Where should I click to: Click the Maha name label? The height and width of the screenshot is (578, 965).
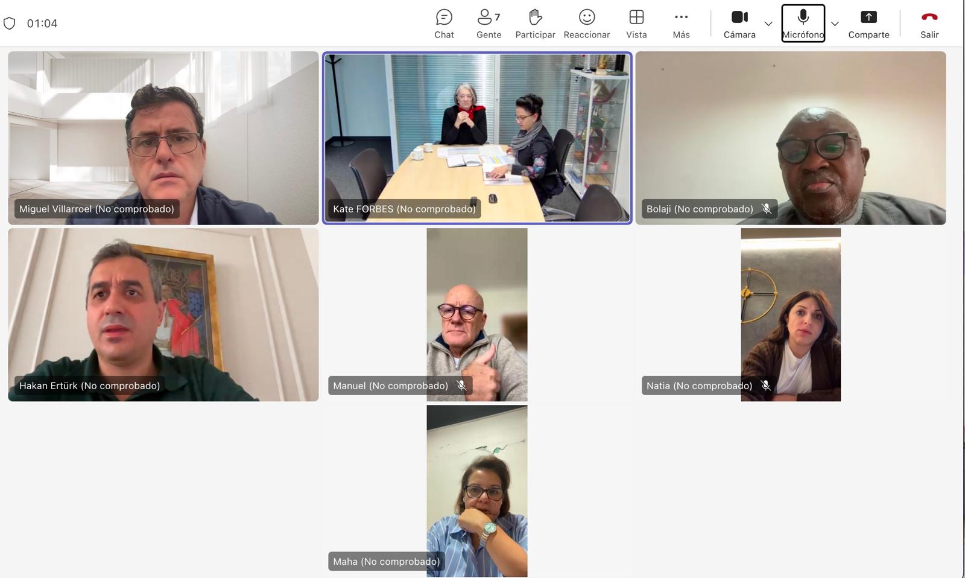[x=386, y=562]
